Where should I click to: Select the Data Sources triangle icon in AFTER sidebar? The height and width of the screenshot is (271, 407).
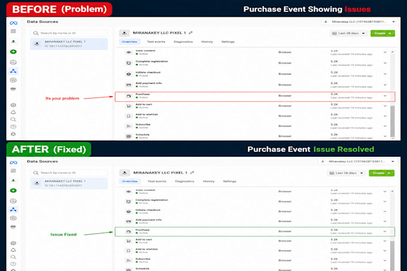pyautogui.click(x=13, y=209)
